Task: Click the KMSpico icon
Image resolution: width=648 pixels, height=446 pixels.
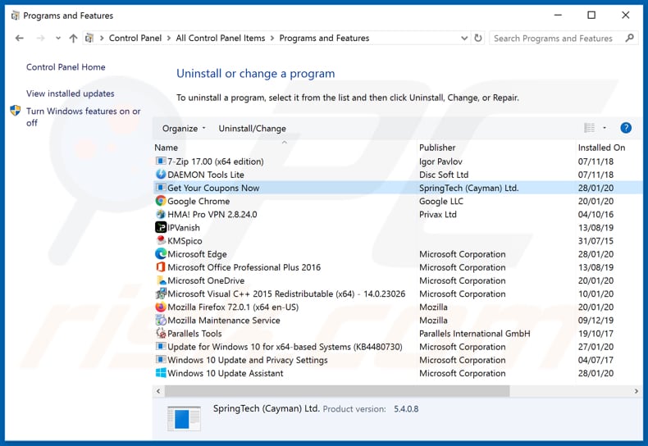Action: pos(161,240)
